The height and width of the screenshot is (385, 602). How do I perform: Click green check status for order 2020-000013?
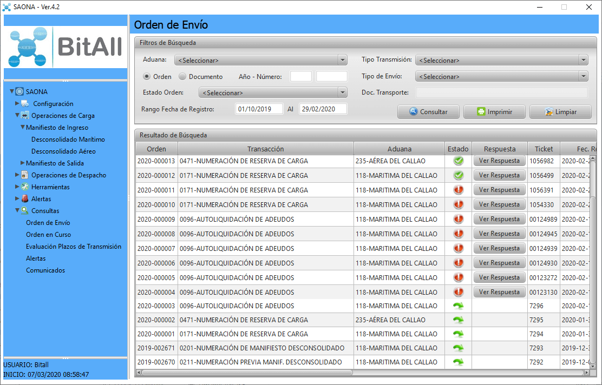click(459, 161)
